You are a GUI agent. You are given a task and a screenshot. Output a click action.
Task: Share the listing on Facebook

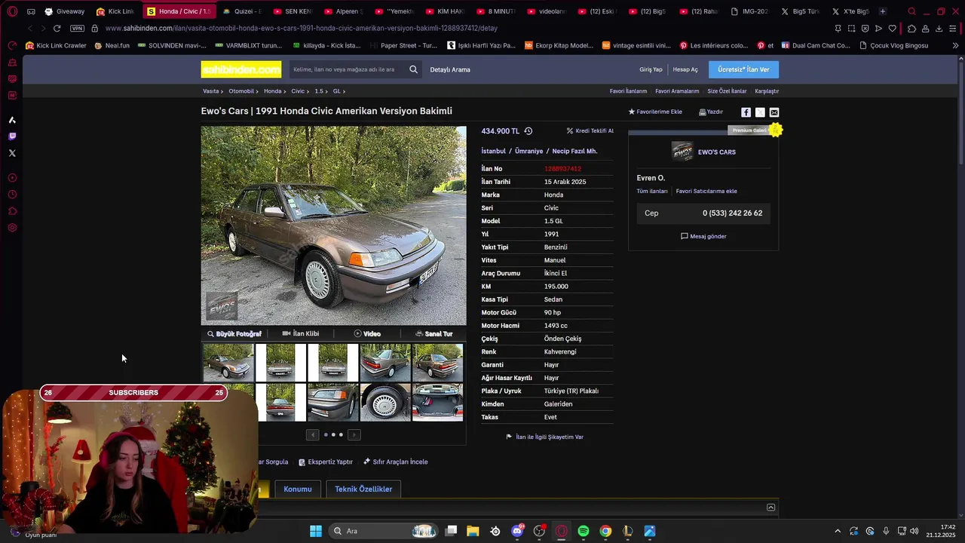click(746, 112)
